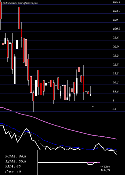Image resolution: width=125 pixels, height=175 pixels.
Task: Click inside the MACD inset chart box
Action: tap(69, 162)
